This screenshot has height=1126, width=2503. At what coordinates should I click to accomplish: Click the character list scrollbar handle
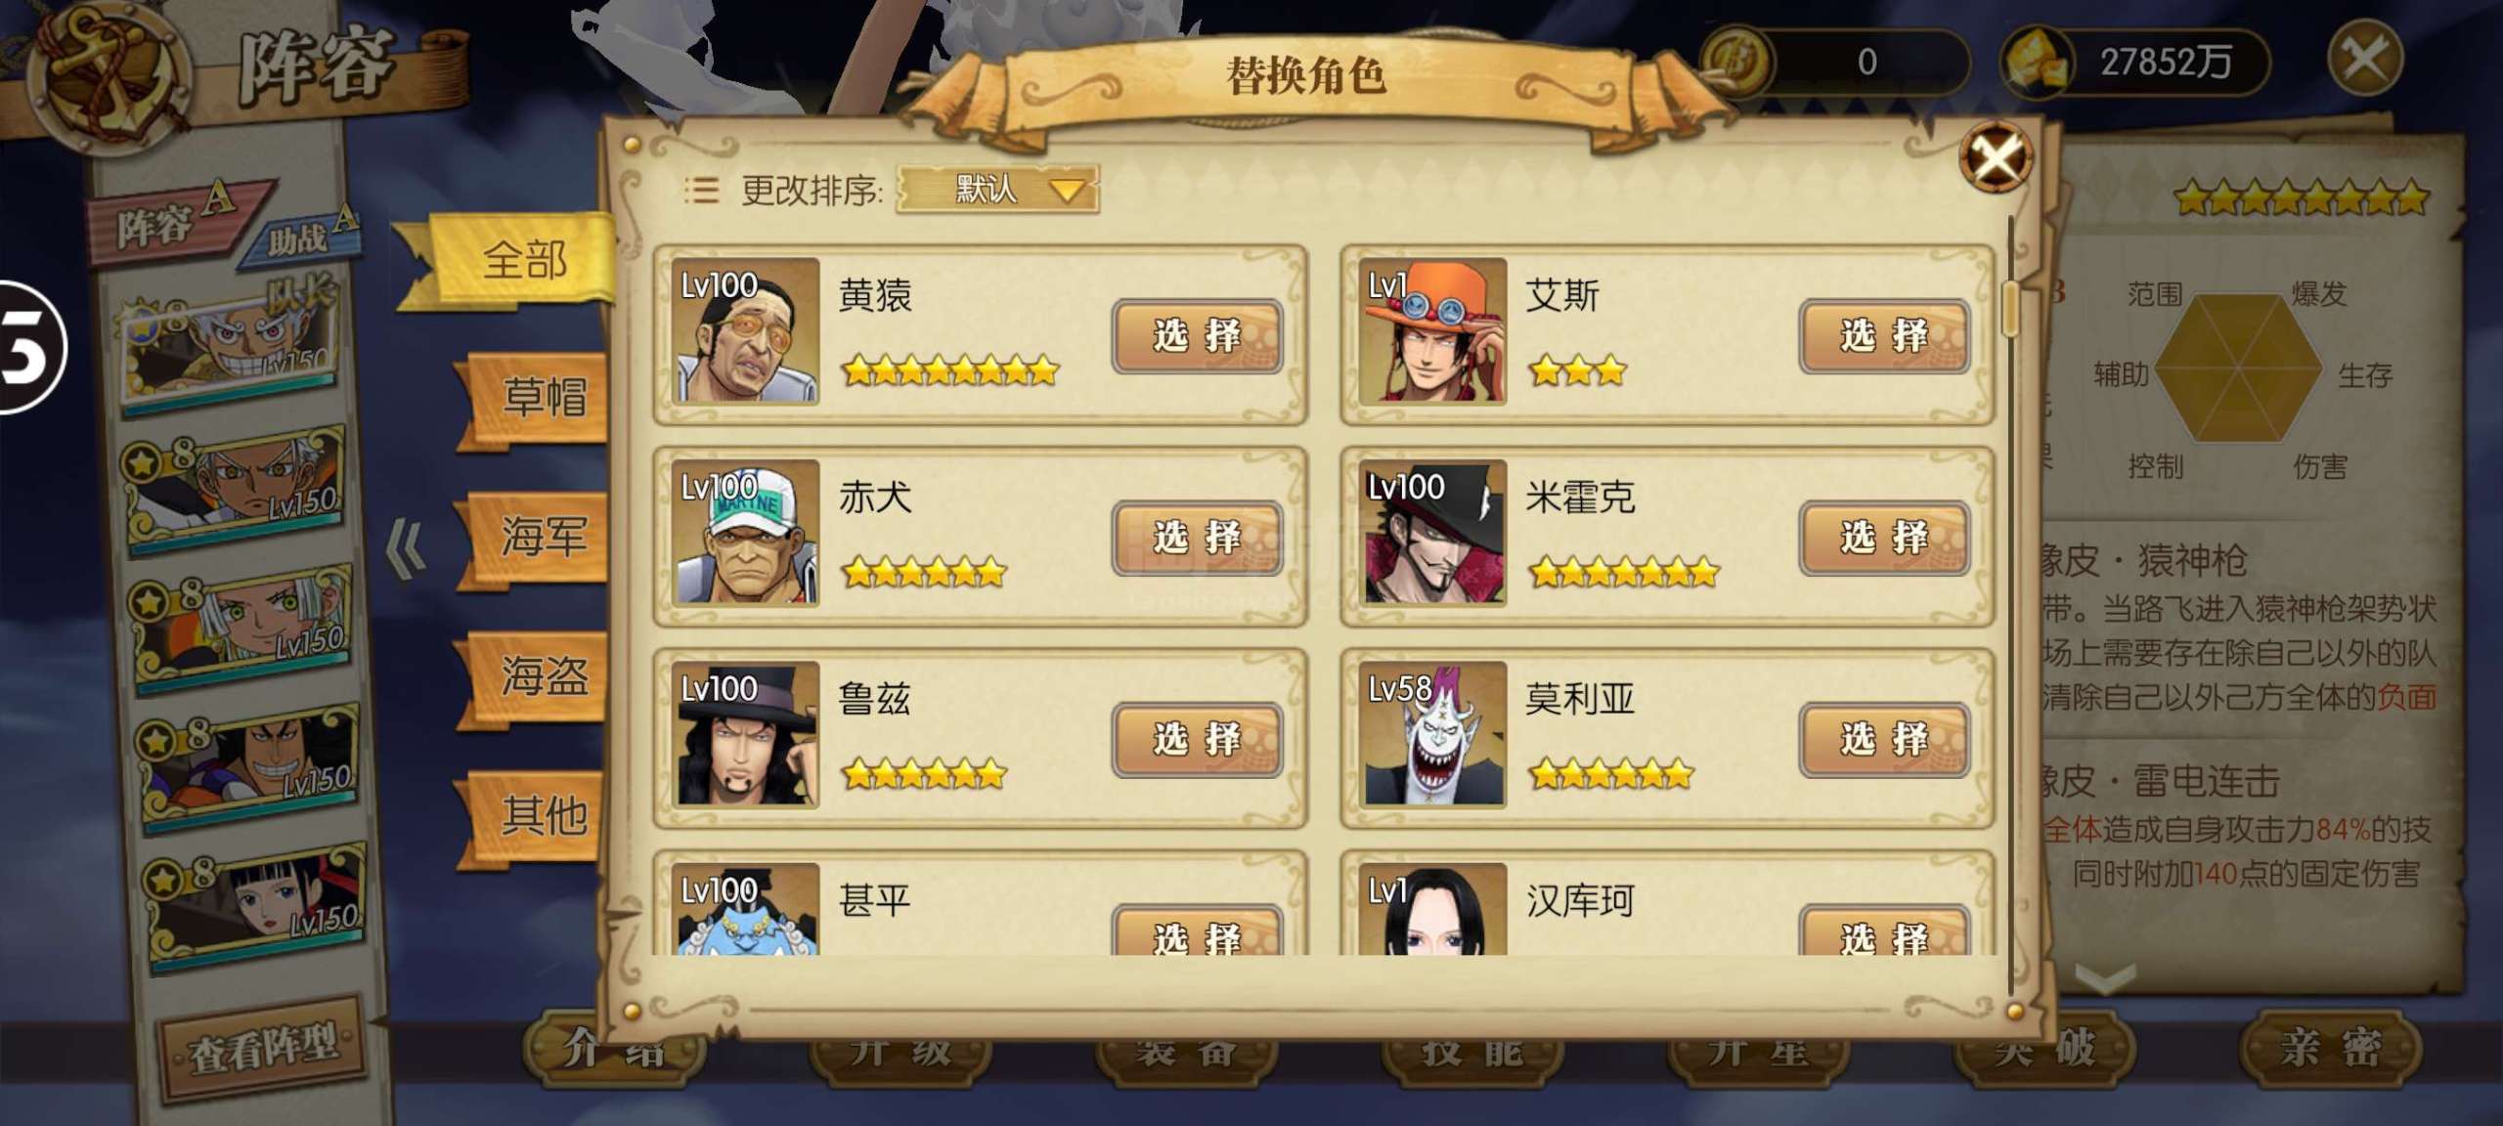click(x=2010, y=308)
